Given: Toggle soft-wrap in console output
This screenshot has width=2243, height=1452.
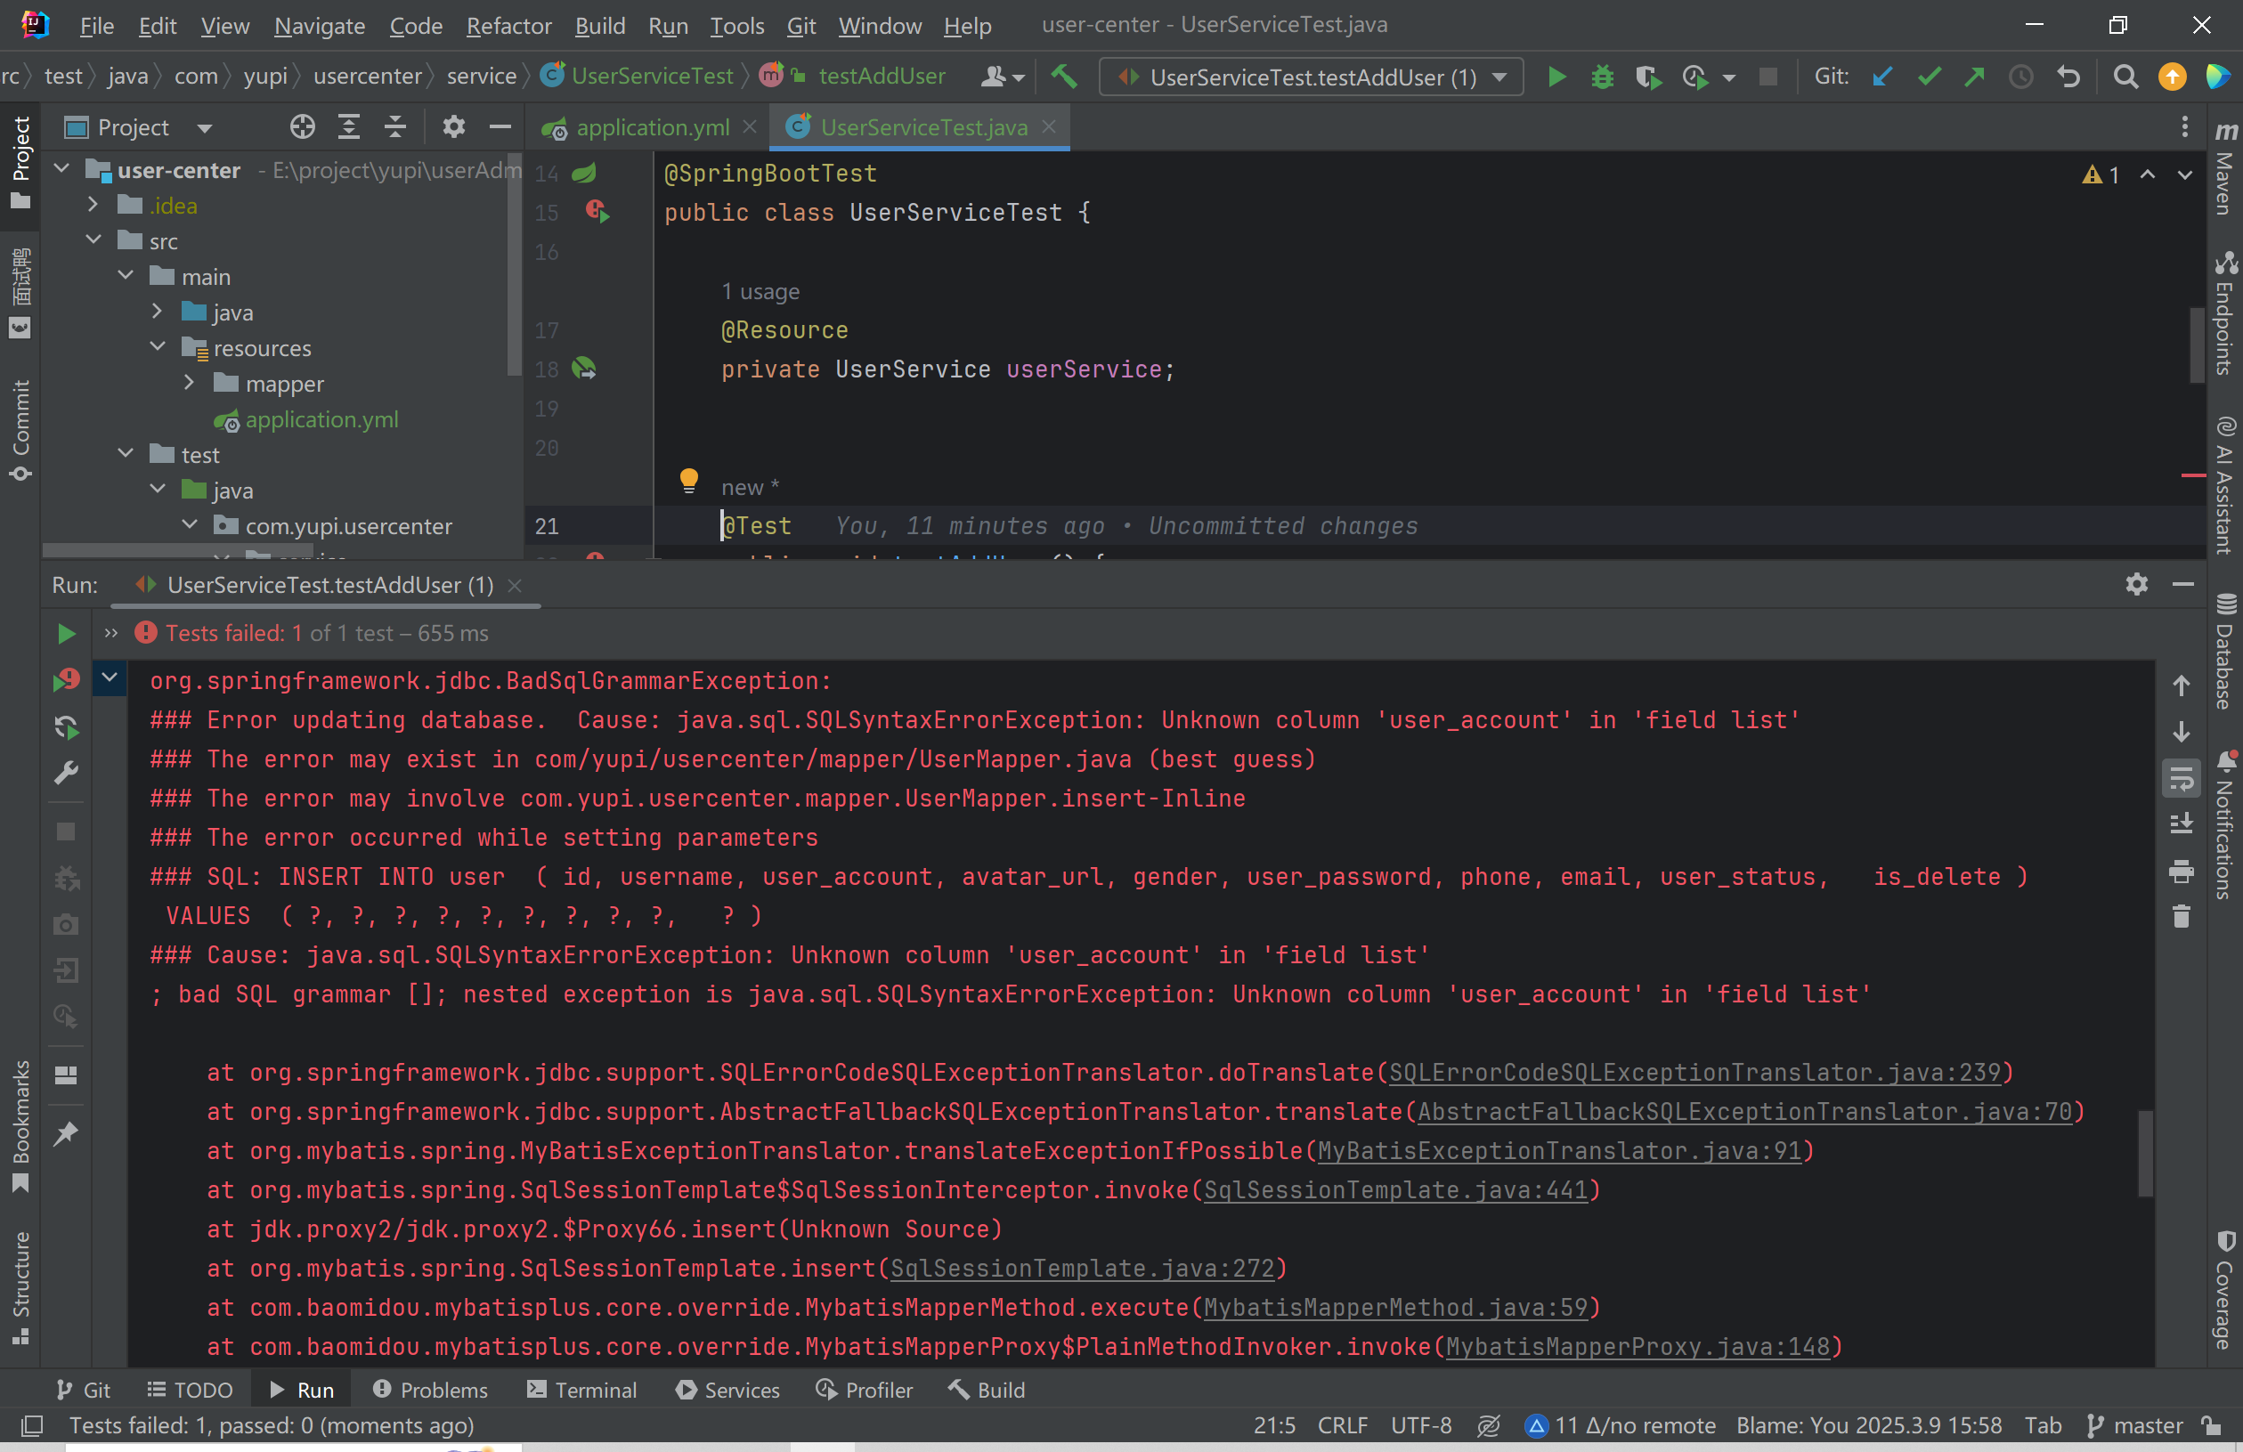Looking at the screenshot, I should pos(2181,779).
